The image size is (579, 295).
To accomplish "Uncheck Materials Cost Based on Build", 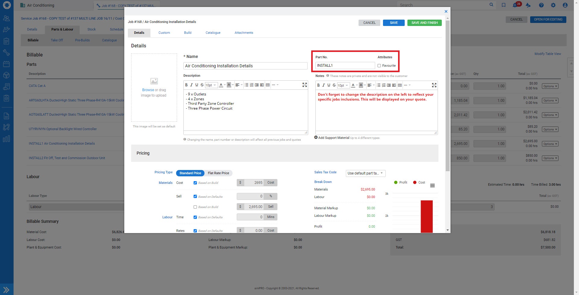I will point(195,183).
